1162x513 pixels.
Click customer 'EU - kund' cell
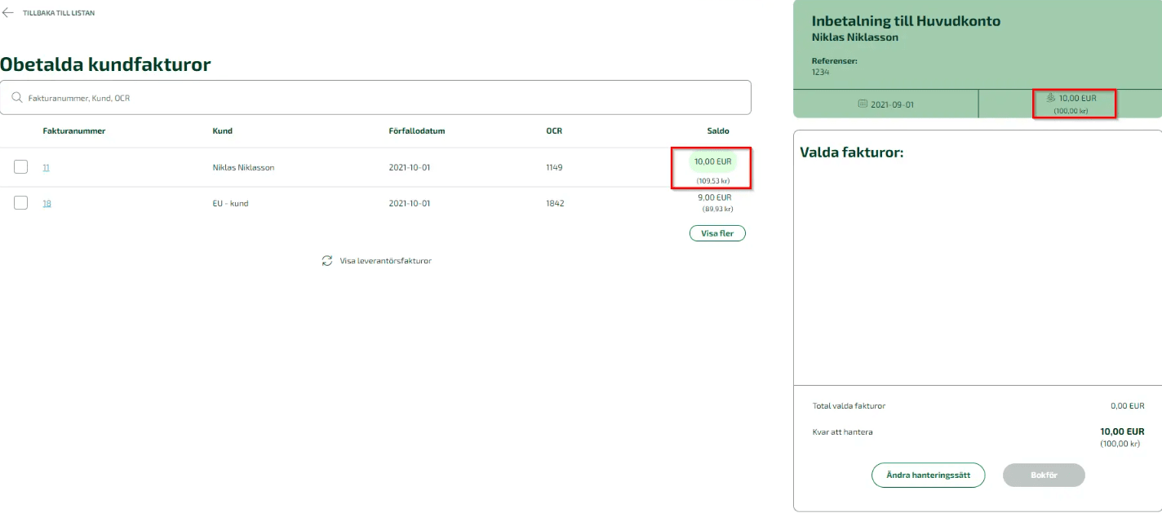230,203
